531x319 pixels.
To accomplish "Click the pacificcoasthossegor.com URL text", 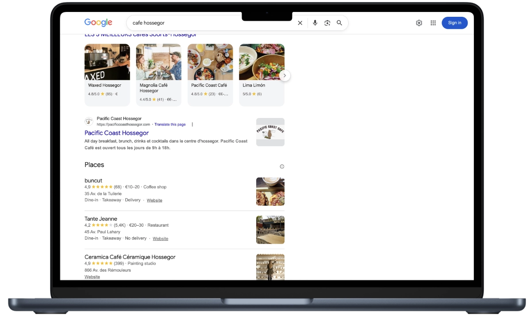I will tap(123, 125).
